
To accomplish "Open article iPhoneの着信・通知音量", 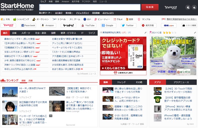I will [x=178, y=117].
